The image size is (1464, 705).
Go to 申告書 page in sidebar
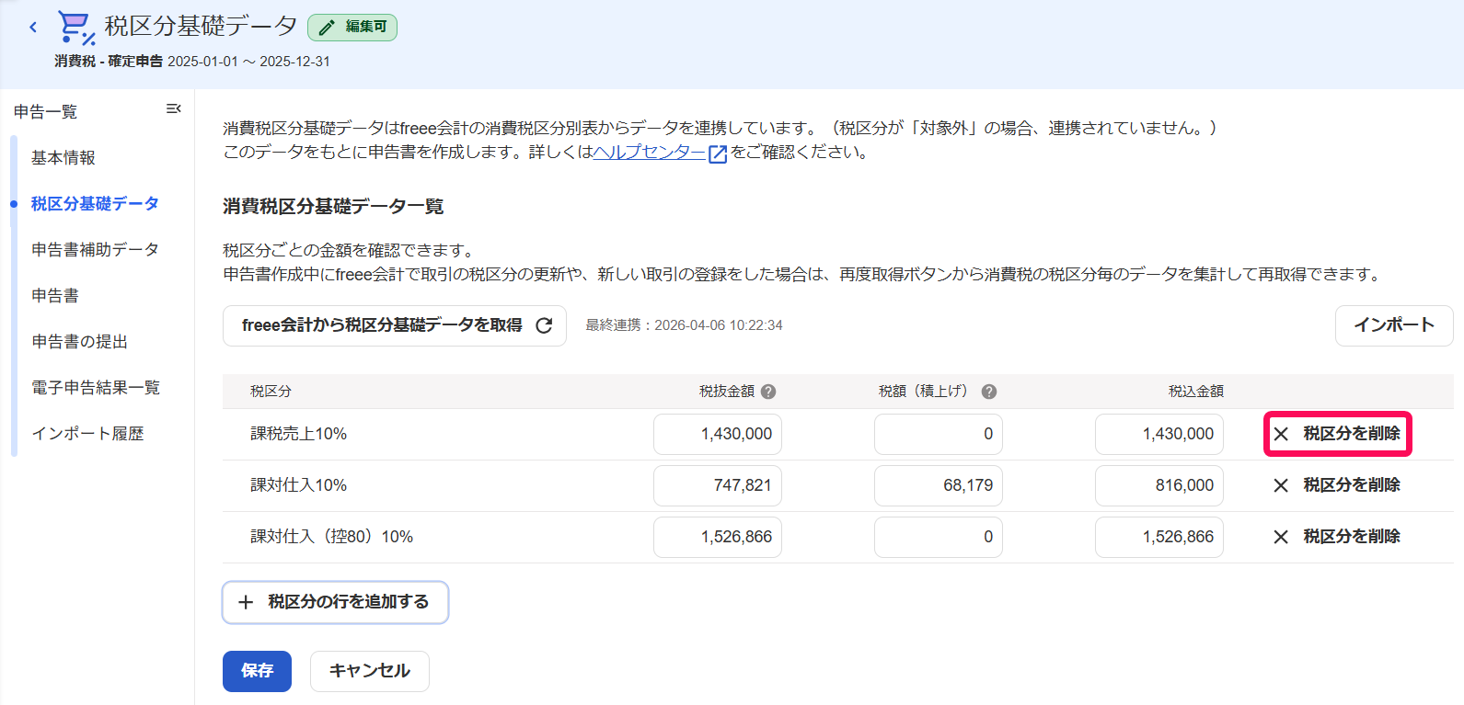click(x=55, y=296)
